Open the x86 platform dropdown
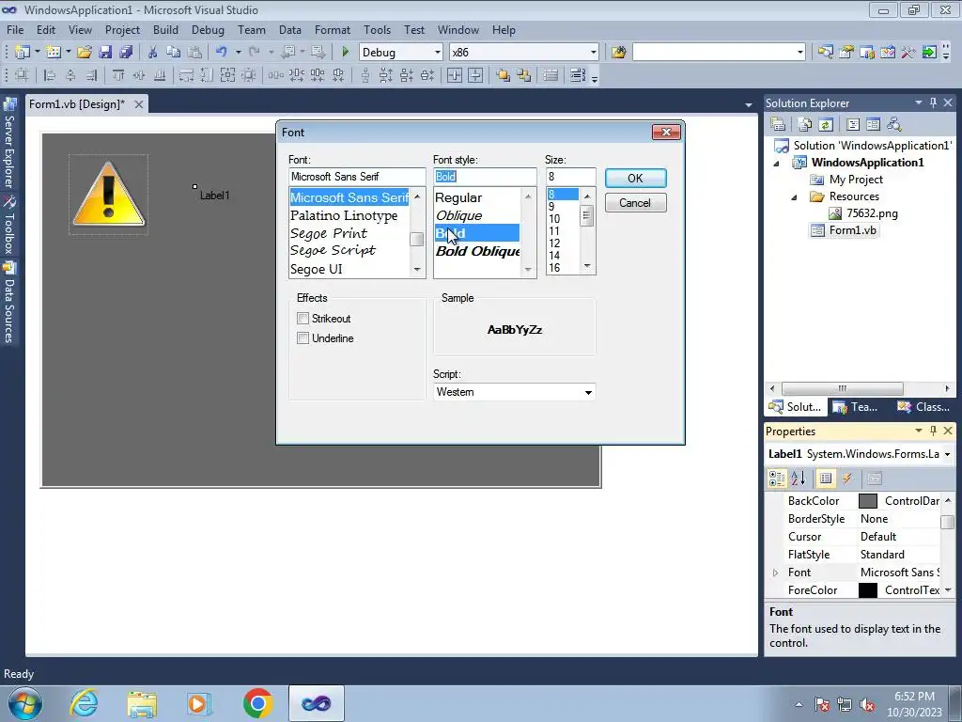 click(x=594, y=53)
